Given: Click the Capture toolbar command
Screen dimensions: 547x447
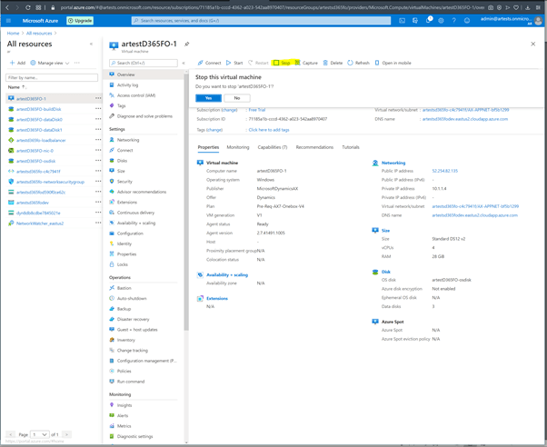Looking at the screenshot, I should click(x=306, y=63).
